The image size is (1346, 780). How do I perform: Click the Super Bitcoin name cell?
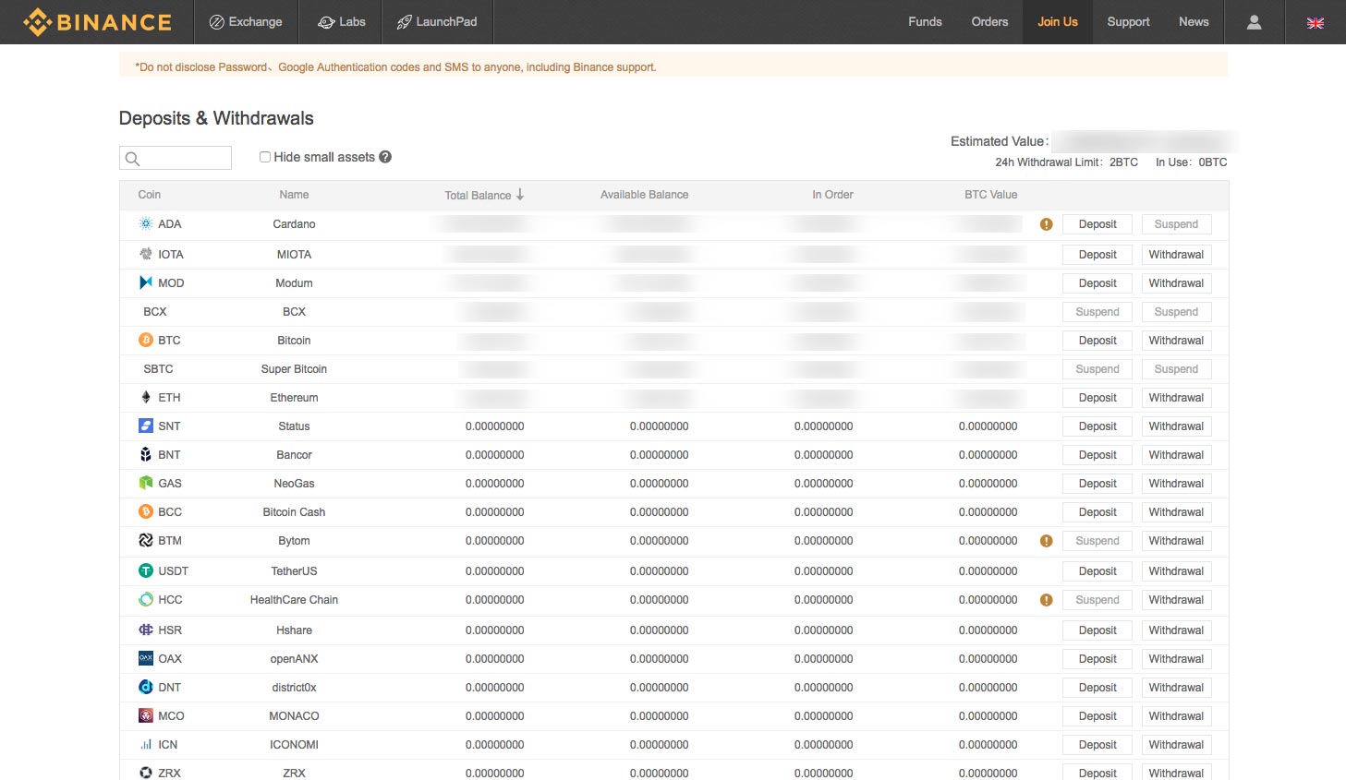coord(294,369)
